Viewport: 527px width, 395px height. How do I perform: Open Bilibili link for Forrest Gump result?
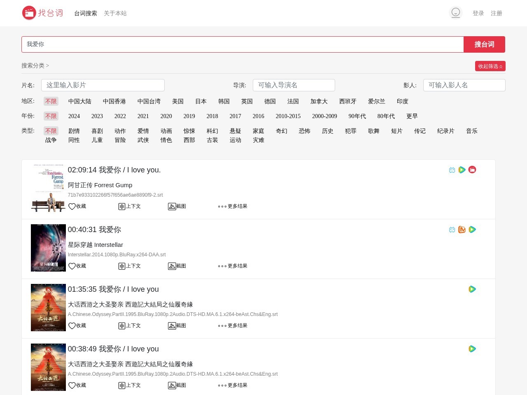tap(452, 170)
